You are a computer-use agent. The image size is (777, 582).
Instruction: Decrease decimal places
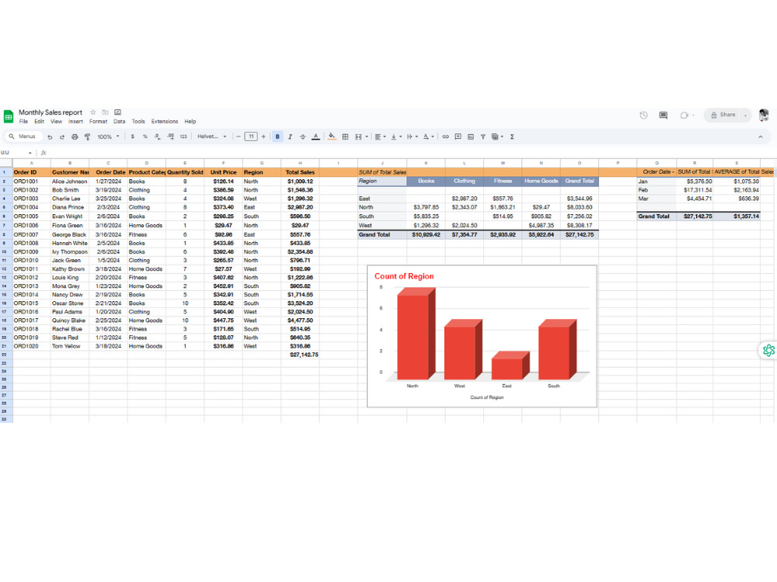[158, 137]
